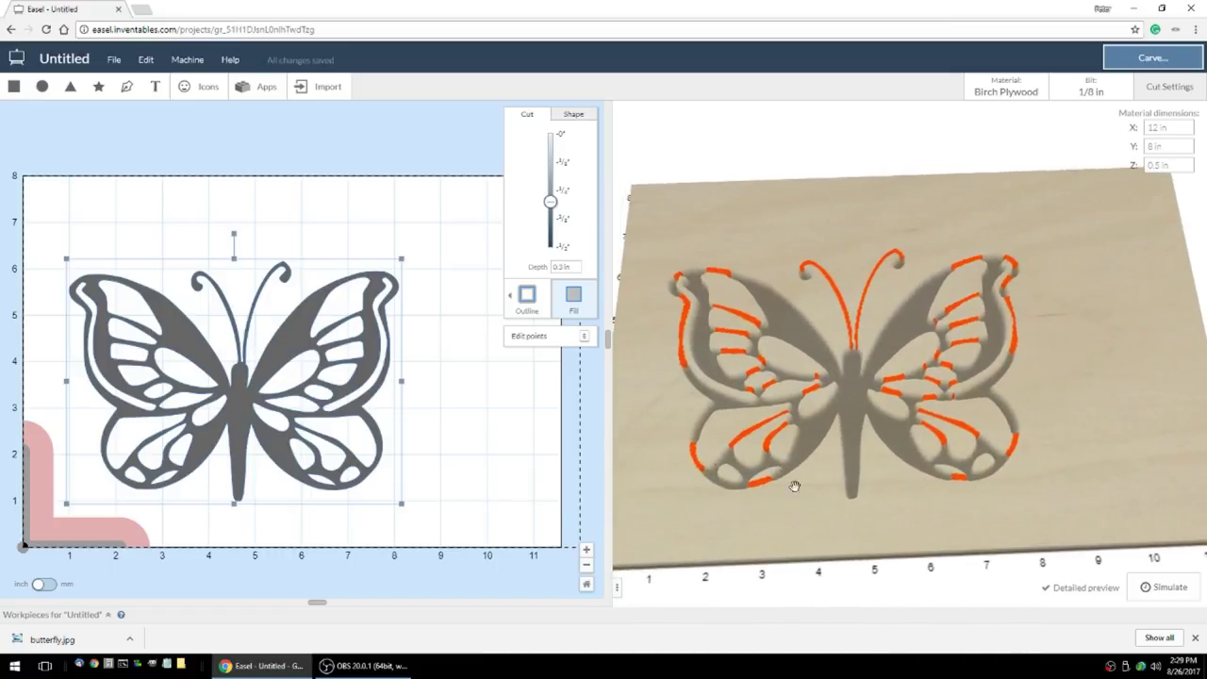This screenshot has height=679, width=1207.
Task: Click the Depth input field
Action: [564, 267]
